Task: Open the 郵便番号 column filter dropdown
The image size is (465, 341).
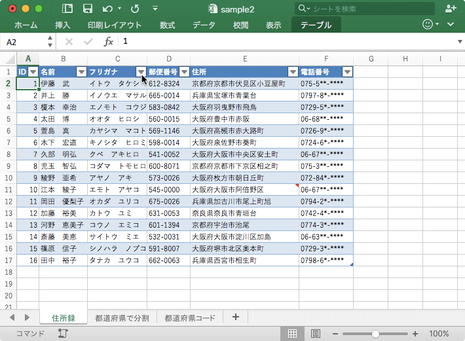Action: [185, 72]
